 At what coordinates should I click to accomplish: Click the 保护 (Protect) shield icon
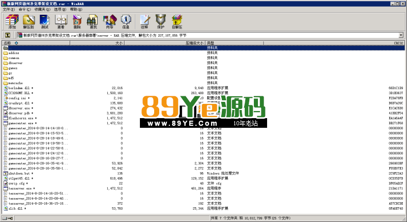coord(160,21)
